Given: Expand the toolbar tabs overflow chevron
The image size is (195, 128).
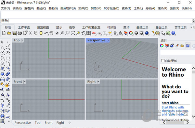Looking at the screenshot, I should (x=191, y=27).
